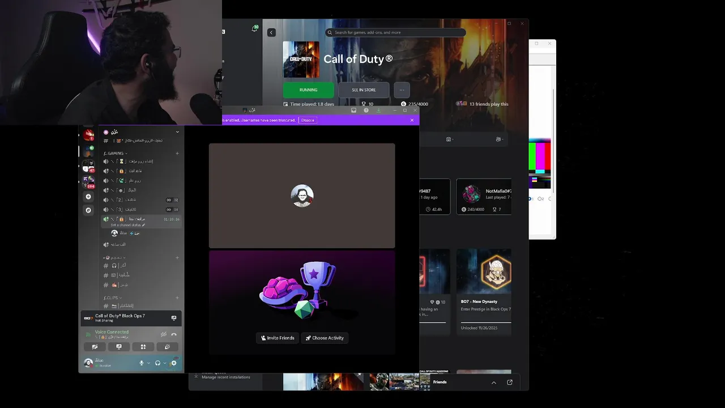Open SEE IN STORE for Call of Duty
725x408 pixels.
(364, 90)
